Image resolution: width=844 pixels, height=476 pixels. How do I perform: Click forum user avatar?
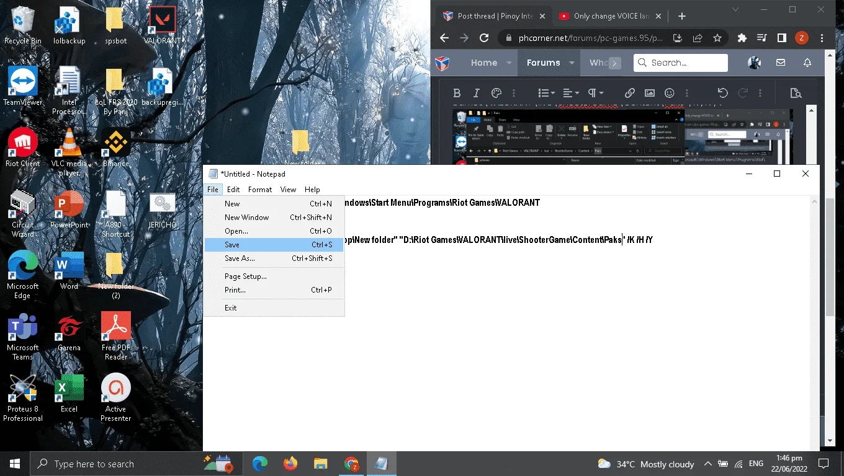pos(755,63)
